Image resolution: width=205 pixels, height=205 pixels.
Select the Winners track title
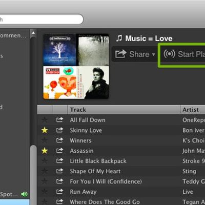[x=80, y=140]
